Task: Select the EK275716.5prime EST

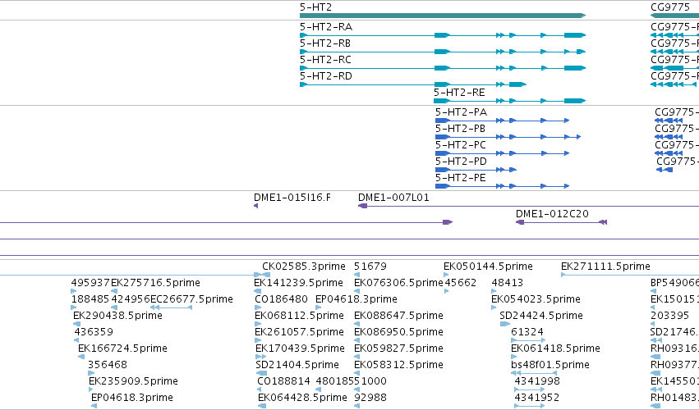Action: [x=114, y=291]
